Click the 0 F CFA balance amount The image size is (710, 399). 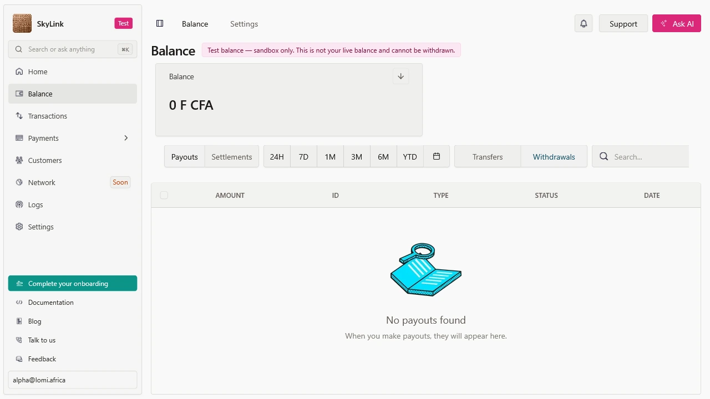click(x=191, y=105)
